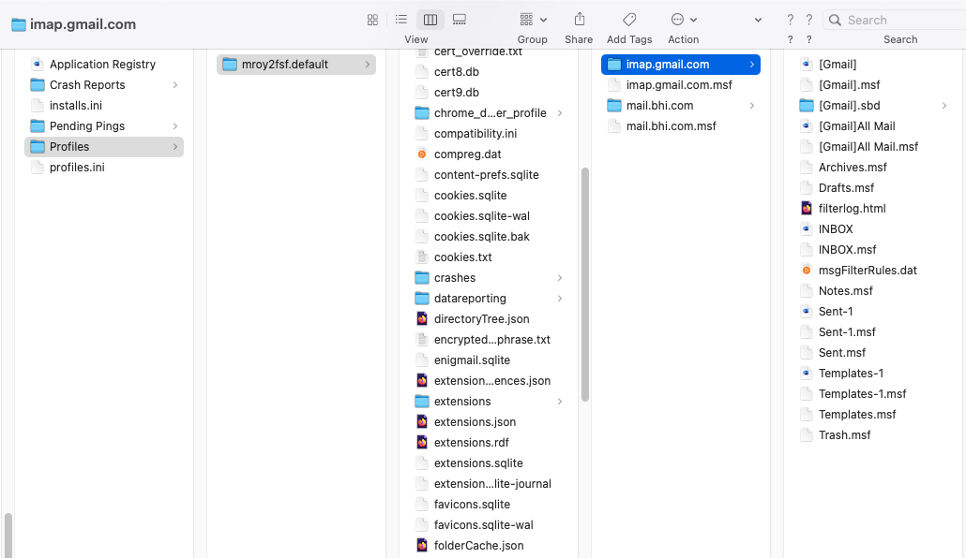Open the chrome_d...er_profile folder
This screenshot has height=558, width=966.
point(490,113)
